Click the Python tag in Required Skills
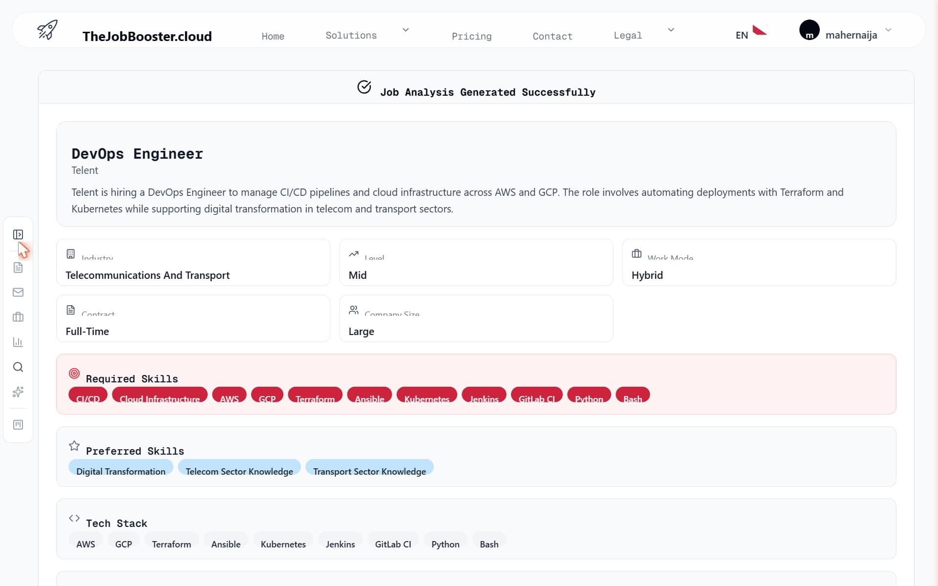 click(589, 395)
